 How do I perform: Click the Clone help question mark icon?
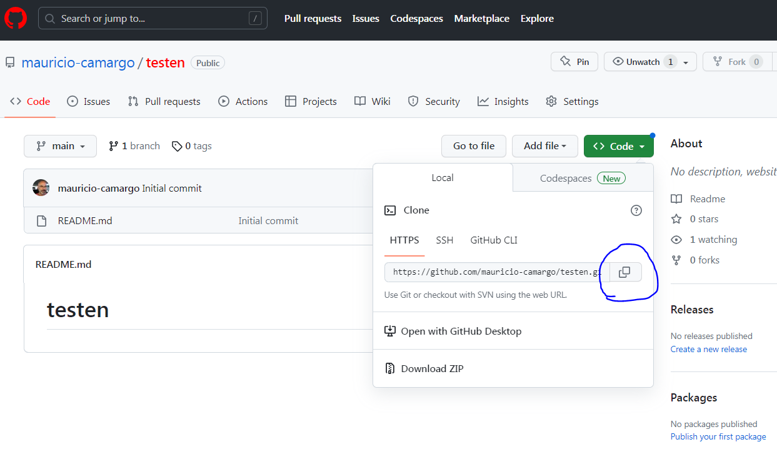pos(636,210)
